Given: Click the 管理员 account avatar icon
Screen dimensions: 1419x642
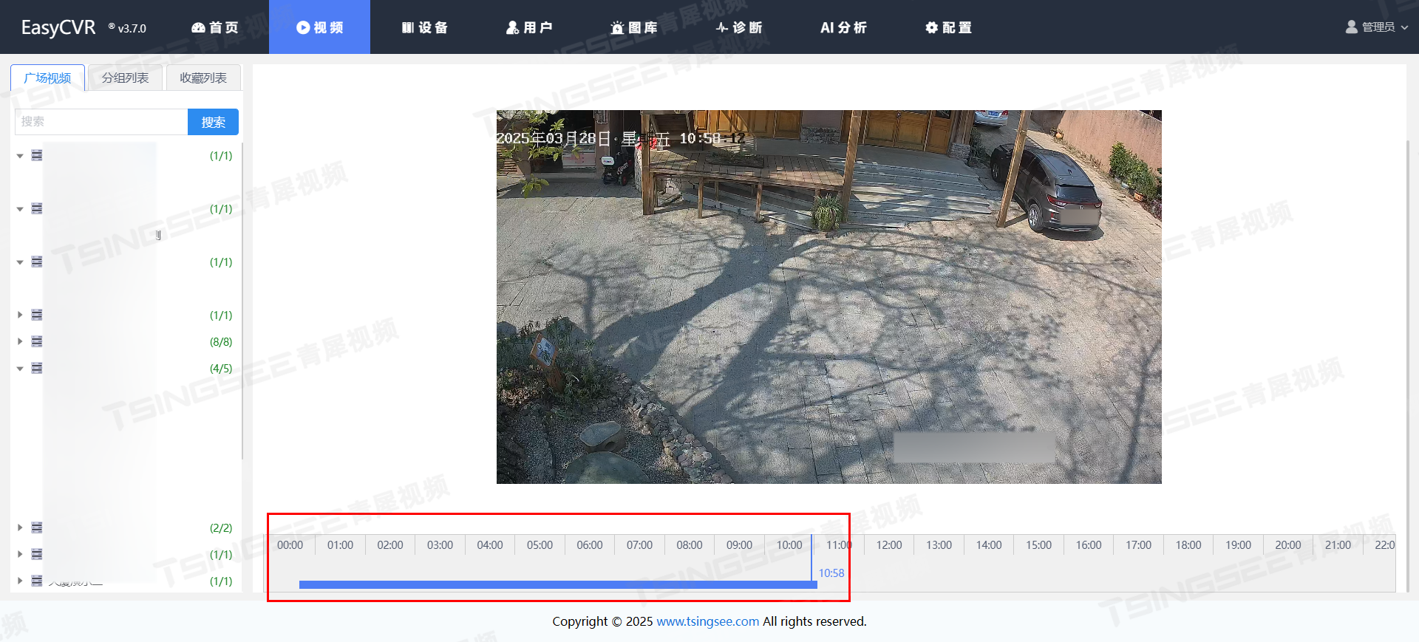Looking at the screenshot, I should [x=1352, y=27].
